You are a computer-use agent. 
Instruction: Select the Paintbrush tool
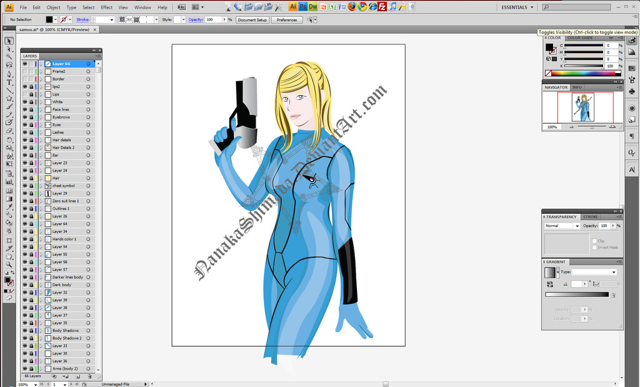pos(9,106)
